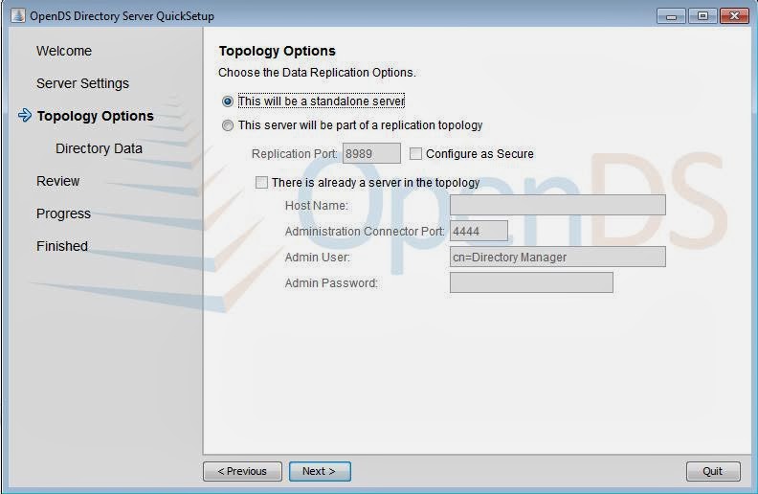Enable the Configure as Secure checkbox
Screen dimensions: 758x494
click(x=415, y=154)
